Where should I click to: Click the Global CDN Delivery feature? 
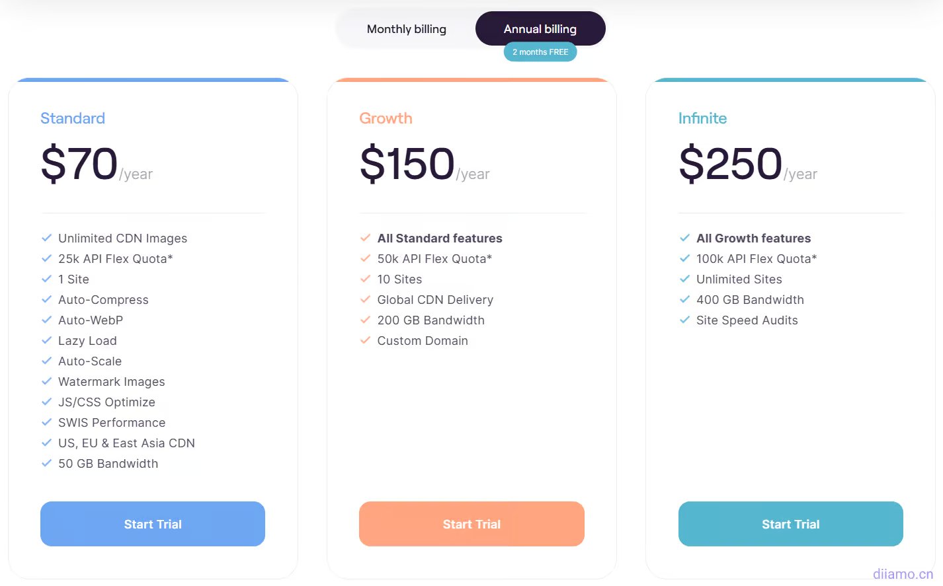tap(435, 300)
